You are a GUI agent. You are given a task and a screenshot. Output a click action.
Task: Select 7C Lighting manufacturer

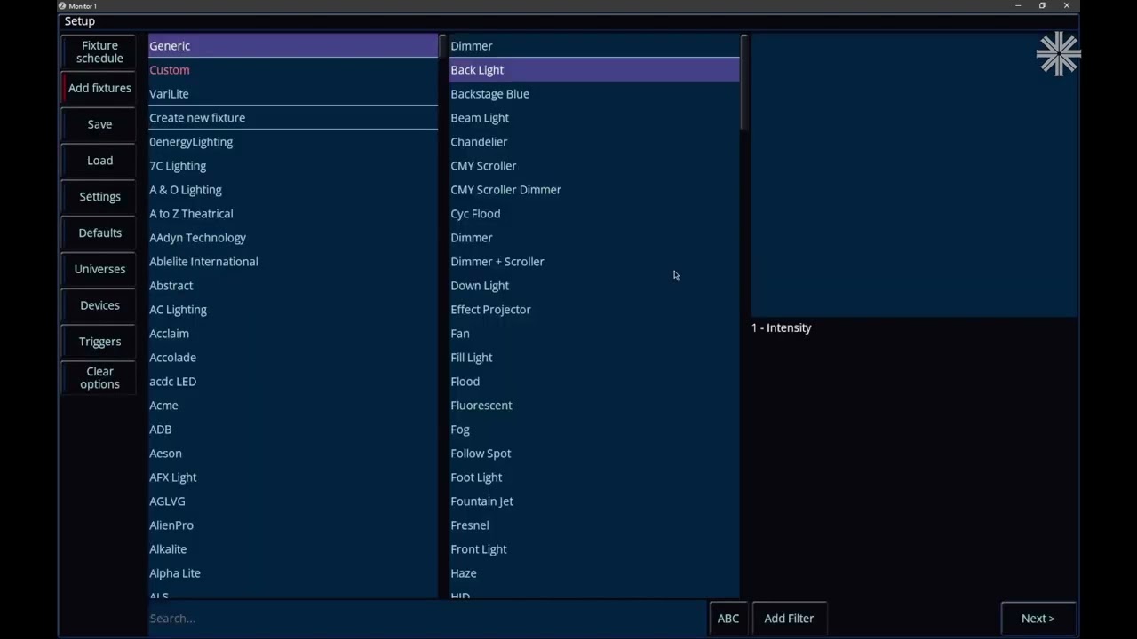[293, 166]
